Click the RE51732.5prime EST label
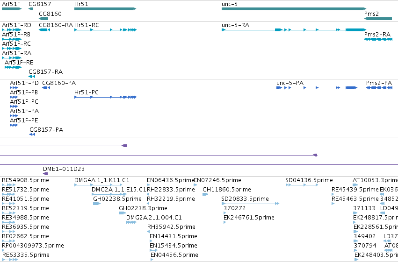 pyautogui.click(x=25, y=190)
